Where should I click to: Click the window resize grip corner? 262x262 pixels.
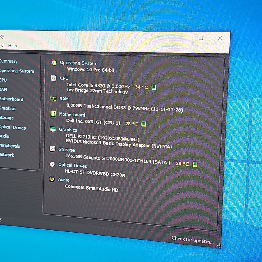(x=218, y=246)
